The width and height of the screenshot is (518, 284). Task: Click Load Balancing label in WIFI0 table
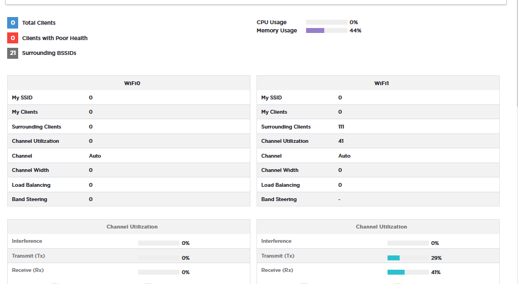31,185
